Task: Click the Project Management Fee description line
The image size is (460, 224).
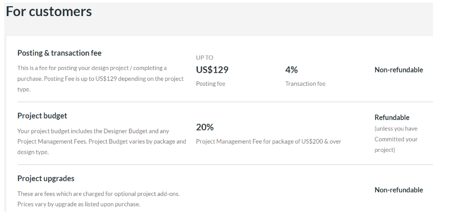Action: tap(269, 142)
